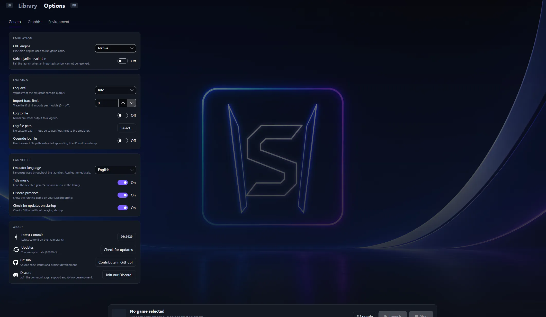Click the 'LOGGING' section heading
This screenshot has width=546, height=317.
tap(21, 80)
